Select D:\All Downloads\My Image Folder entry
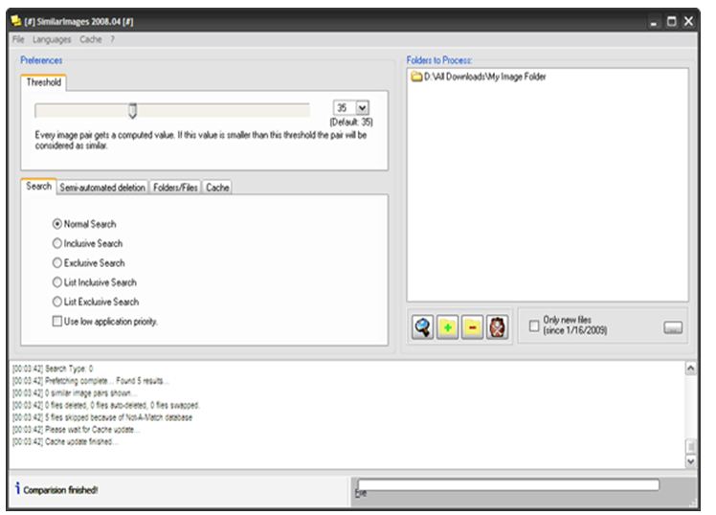Viewport: 716px width, 515px height. (x=478, y=77)
